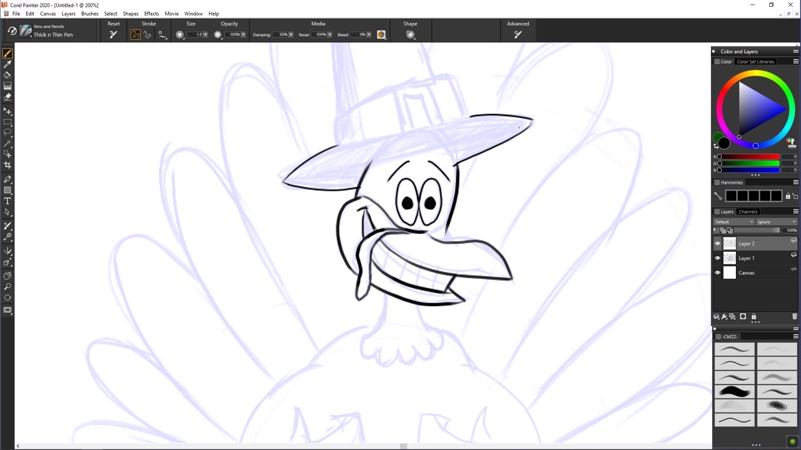Open the Damping value dropdown
Viewport: 801px width, 450px height.
[290, 34]
